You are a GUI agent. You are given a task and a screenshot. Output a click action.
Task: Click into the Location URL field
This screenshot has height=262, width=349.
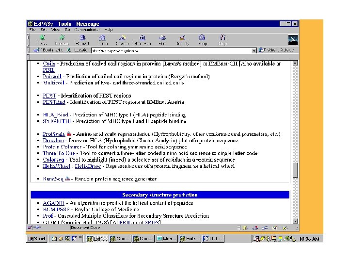[x=172, y=51]
